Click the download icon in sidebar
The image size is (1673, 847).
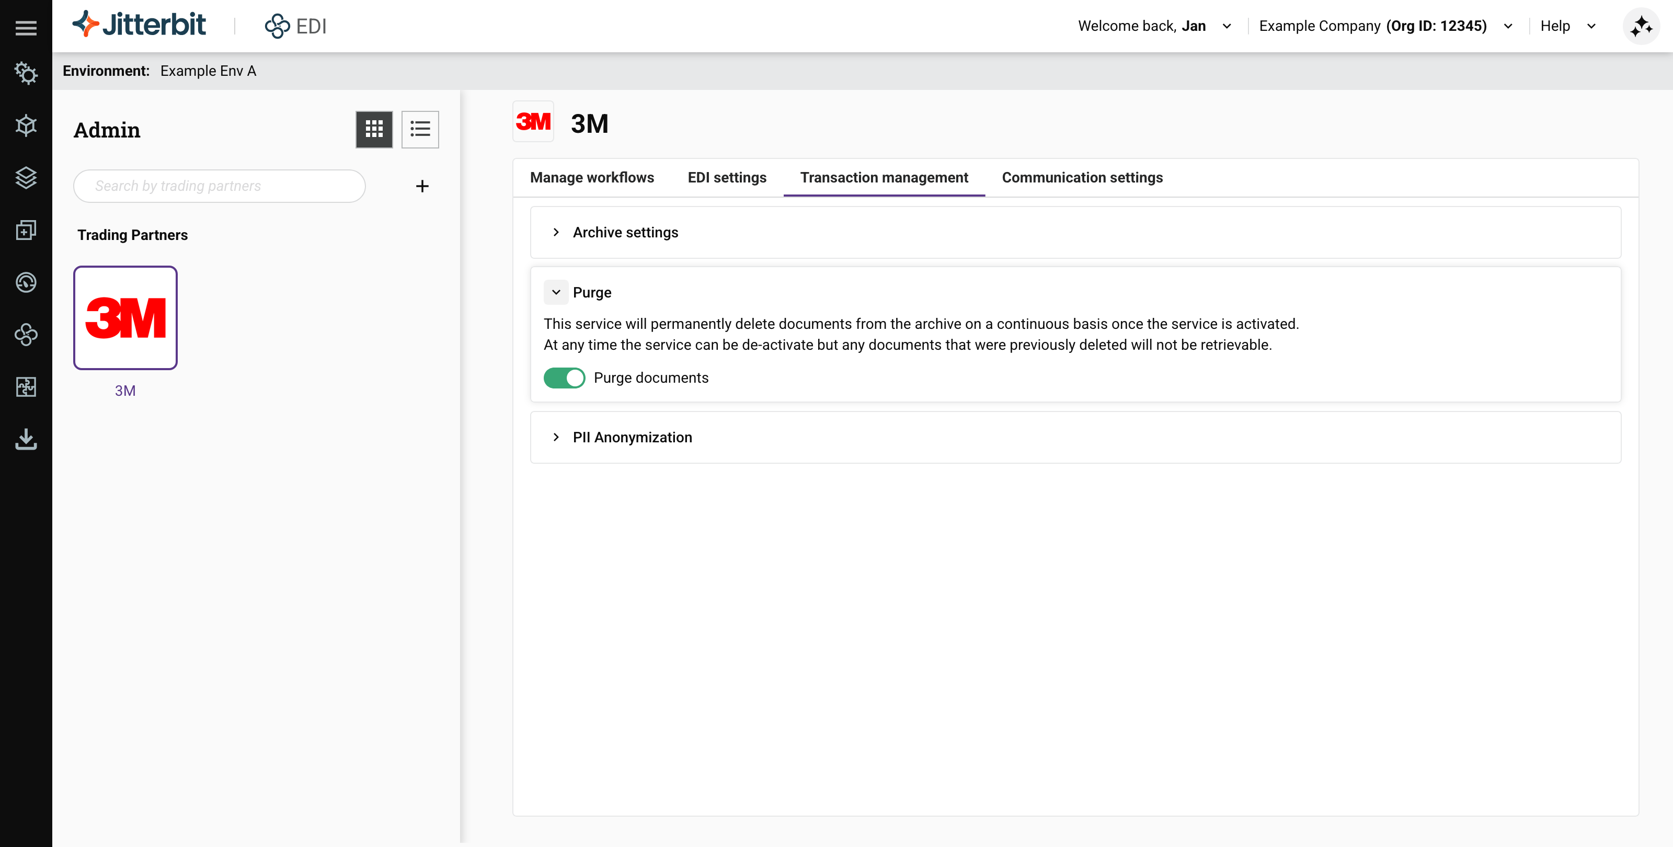tap(26, 439)
